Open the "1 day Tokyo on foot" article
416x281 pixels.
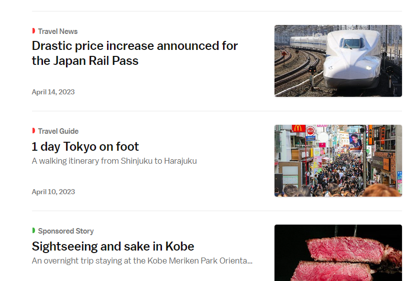point(85,147)
